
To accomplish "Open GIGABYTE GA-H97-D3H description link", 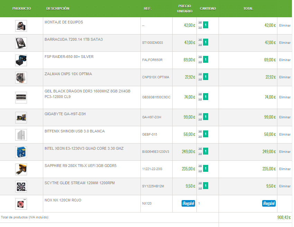I will 65,114.
